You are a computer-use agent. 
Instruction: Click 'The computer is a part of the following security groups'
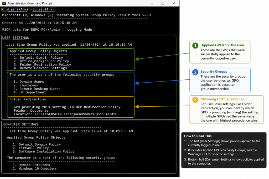[x=61, y=158]
